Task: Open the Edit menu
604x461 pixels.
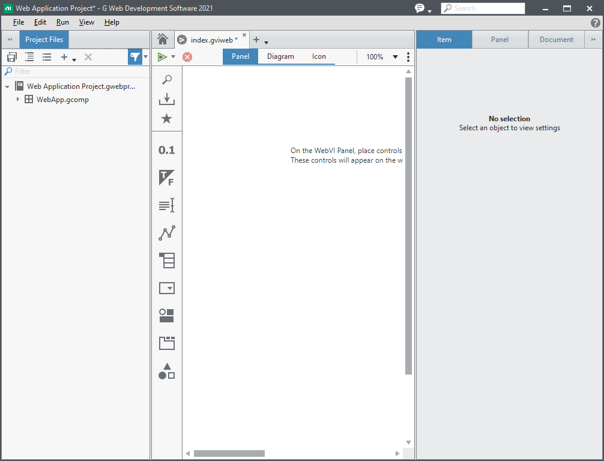Action: pos(40,22)
